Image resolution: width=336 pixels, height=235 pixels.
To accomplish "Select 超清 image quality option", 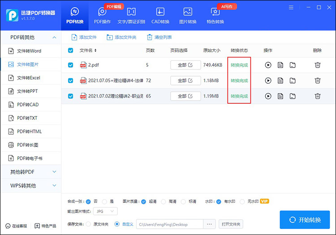I will point(143,201).
